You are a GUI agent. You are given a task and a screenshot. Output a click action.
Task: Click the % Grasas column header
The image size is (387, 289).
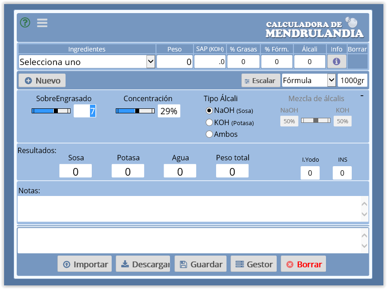pos(243,49)
